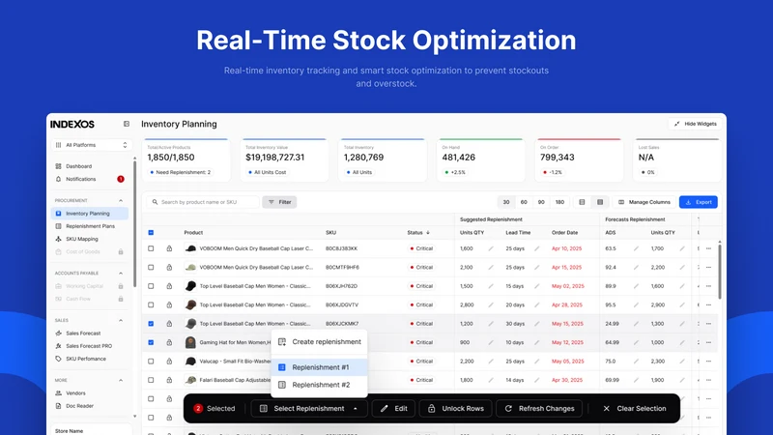This screenshot has height=435, width=773.
Task: Click the table vertical scrollbar
Action: click(x=720, y=272)
